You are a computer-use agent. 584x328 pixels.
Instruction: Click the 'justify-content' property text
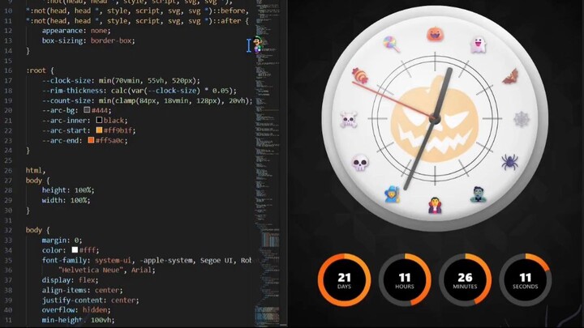tap(74, 300)
